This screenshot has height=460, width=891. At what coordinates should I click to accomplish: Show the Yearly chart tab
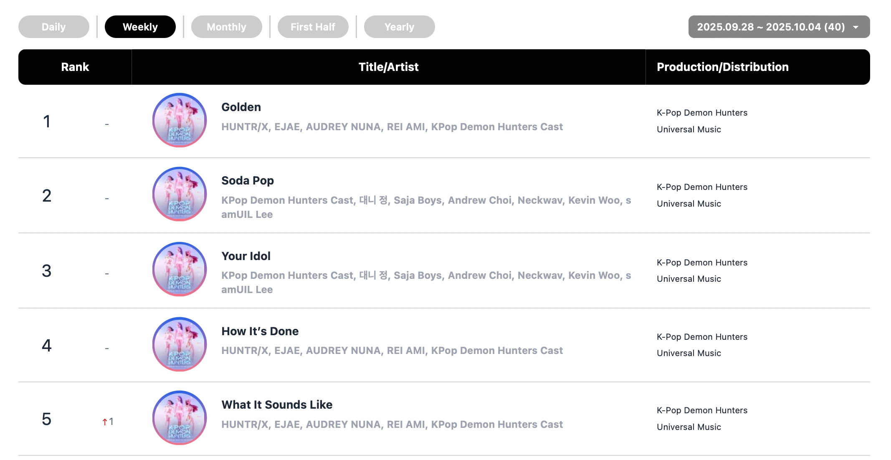(399, 27)
